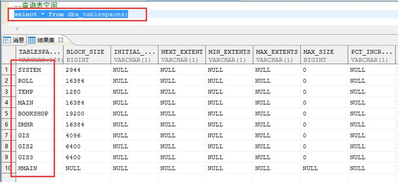Select row header number 1
The width and height of the screenshot is (398, 182).
(x=9, y=70)
